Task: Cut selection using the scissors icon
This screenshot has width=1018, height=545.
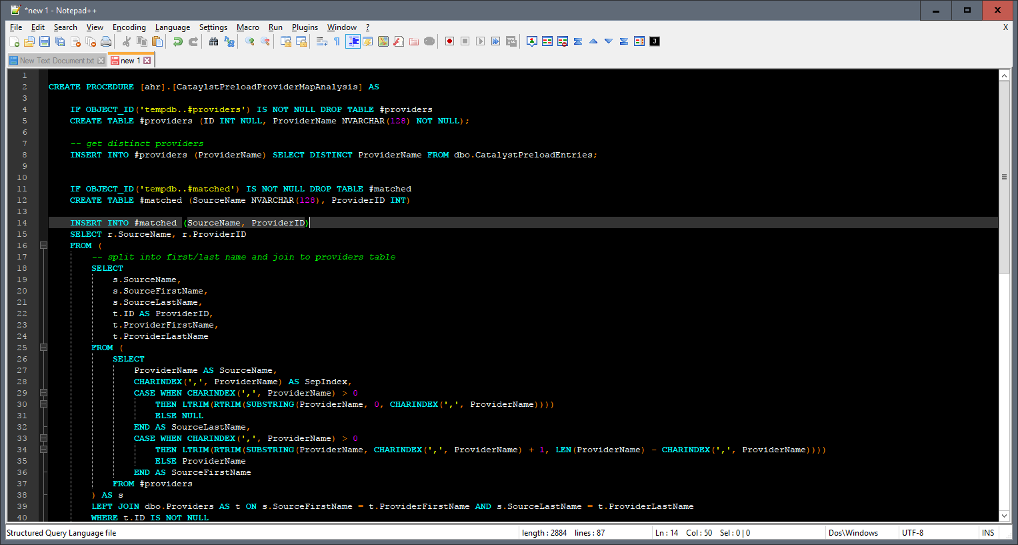Action: pyautogui.click(x=126, y=41)
